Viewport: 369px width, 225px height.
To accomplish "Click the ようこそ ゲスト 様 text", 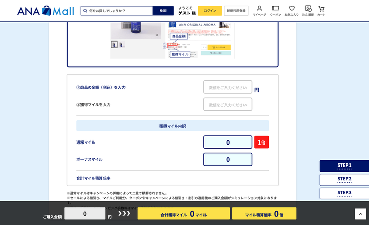I will [x=187, y=11].
